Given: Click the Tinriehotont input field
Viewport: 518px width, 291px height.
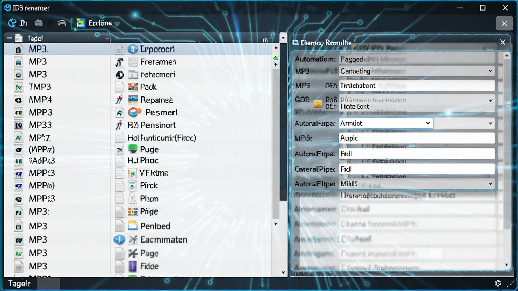Looking at the screenshot, I should coord(417,86).
